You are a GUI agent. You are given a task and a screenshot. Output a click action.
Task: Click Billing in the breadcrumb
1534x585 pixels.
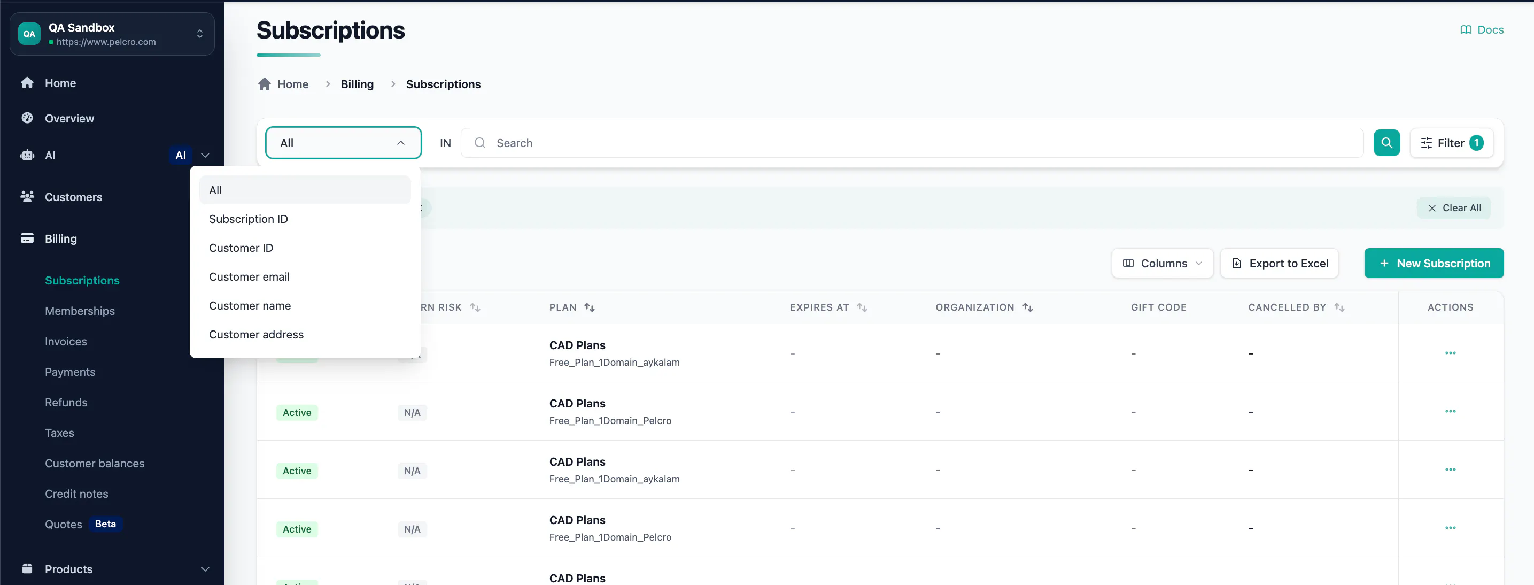point(357,84)
